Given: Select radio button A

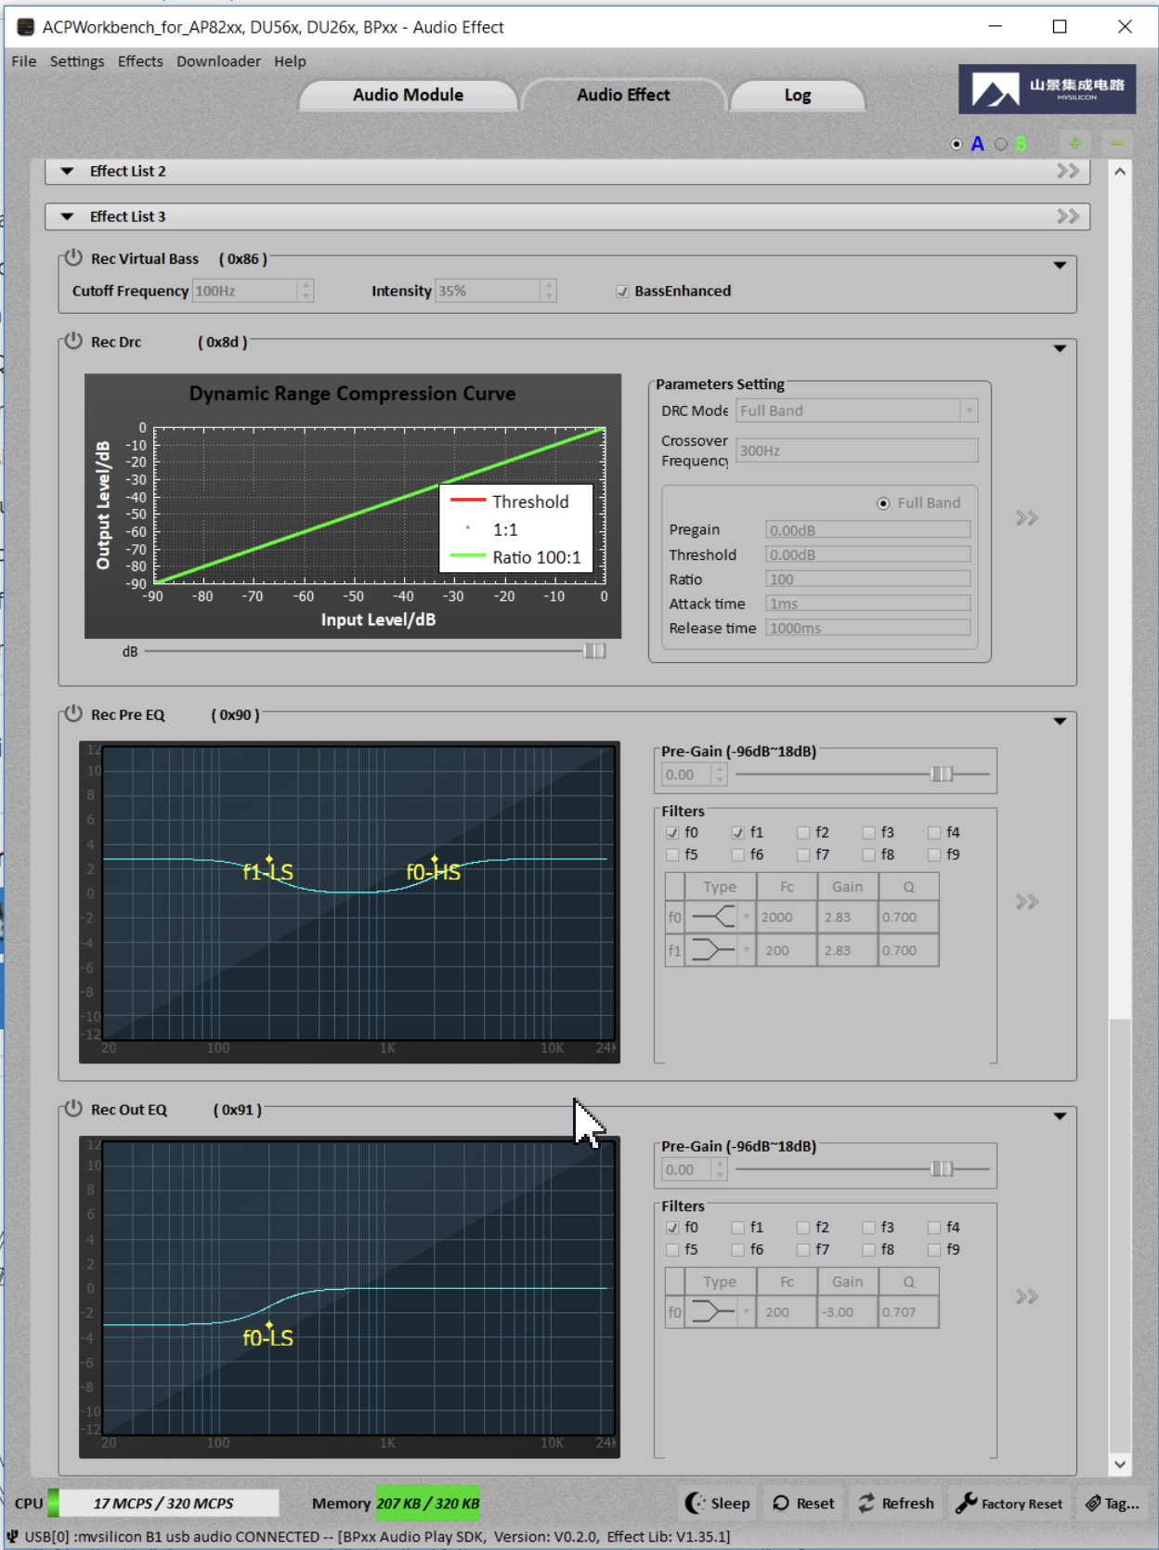Looking at the screenshot, I should point(957,144).
